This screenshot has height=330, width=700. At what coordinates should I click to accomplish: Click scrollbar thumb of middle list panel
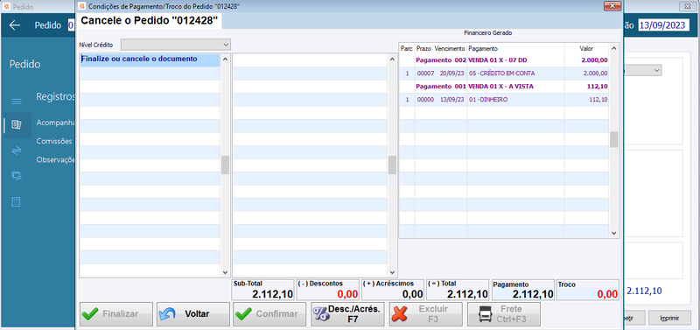[x=392, y=165]
